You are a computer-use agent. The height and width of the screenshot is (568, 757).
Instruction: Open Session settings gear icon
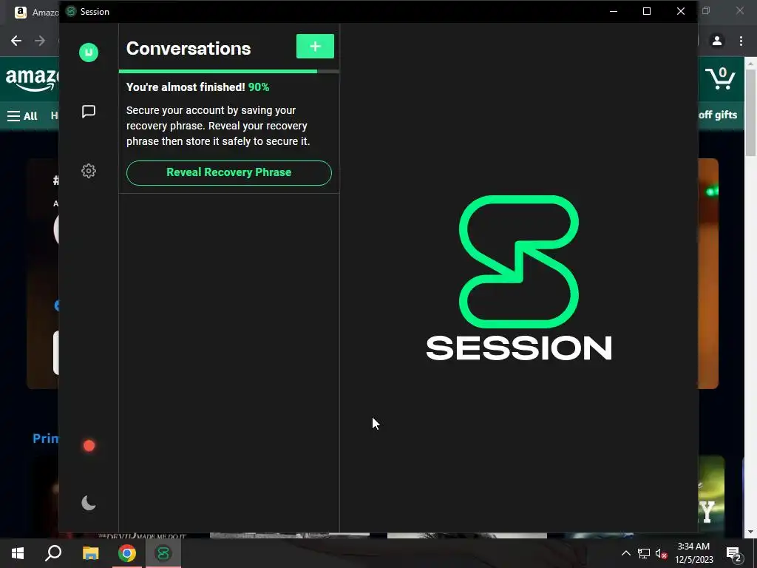tap(89, 171)
